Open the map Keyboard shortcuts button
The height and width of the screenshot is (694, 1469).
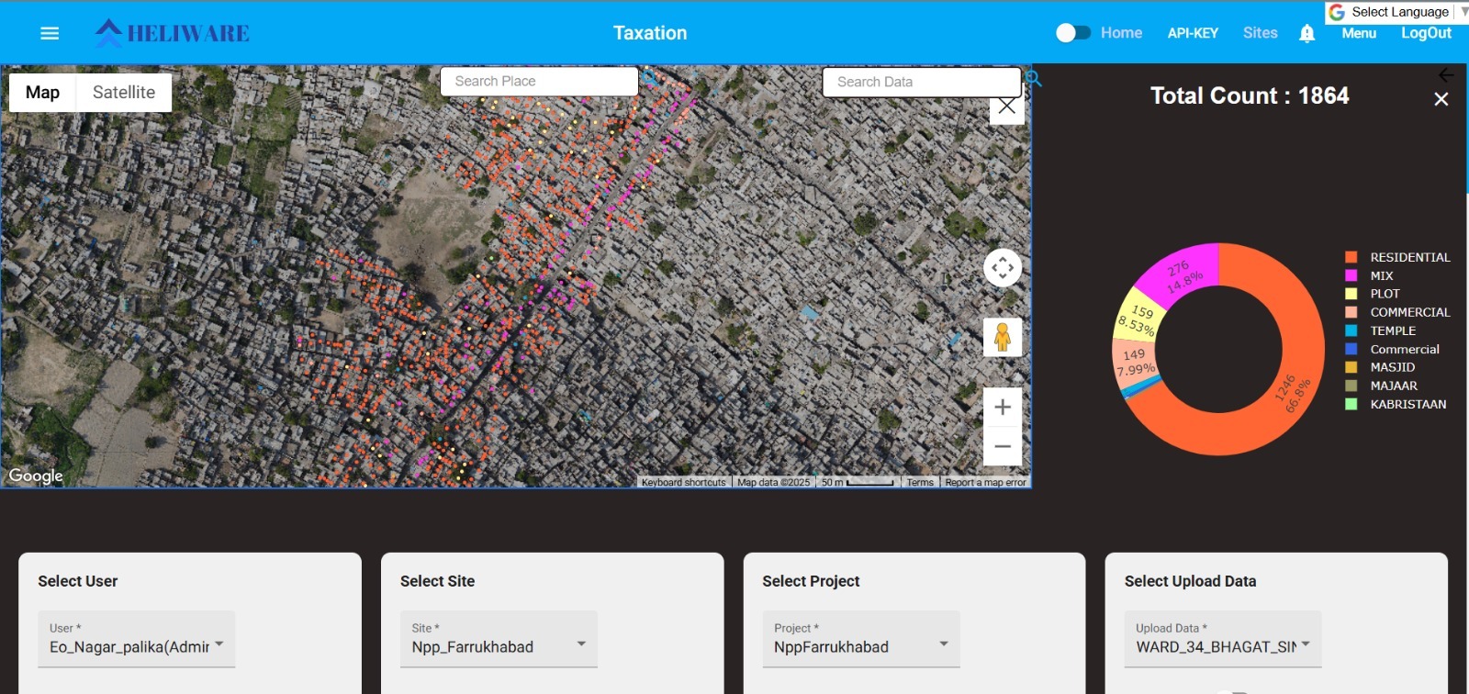(683, 482)
